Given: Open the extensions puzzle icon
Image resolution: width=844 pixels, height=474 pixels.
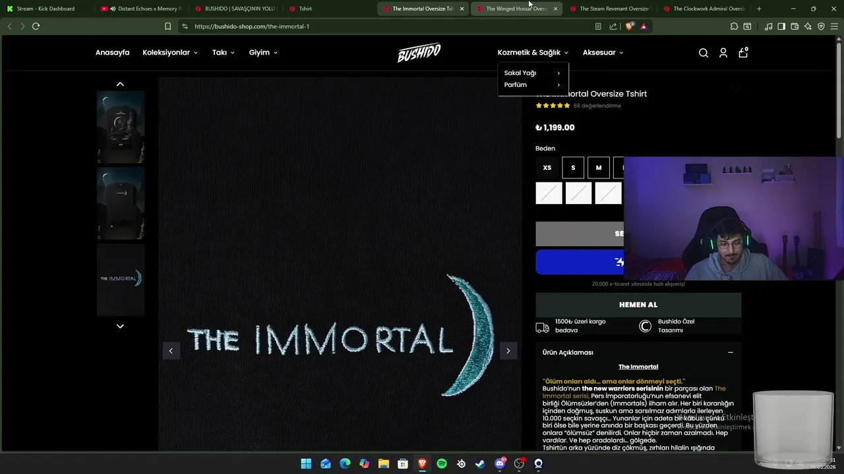Looking at the screenshot, I should click(x=734, y=26).
